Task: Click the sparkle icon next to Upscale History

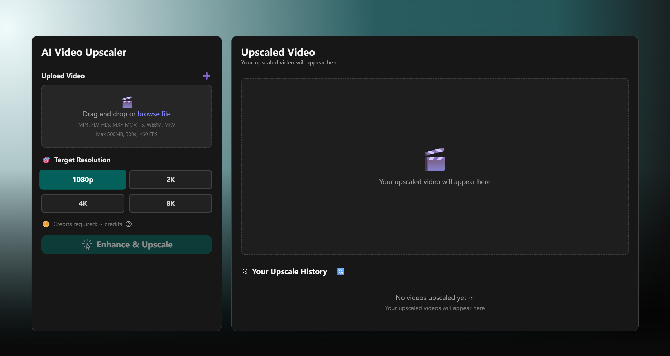Action: click(x=245, y=271)
